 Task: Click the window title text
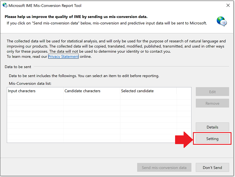(x=45, y=5)
